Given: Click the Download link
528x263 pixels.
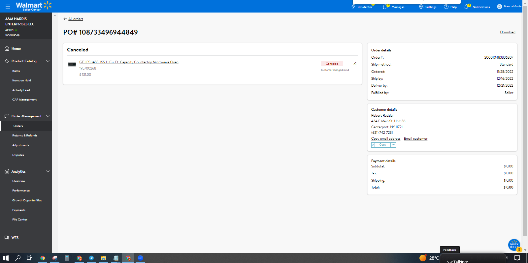Looking at the screenshot, I should coord(508,32).
